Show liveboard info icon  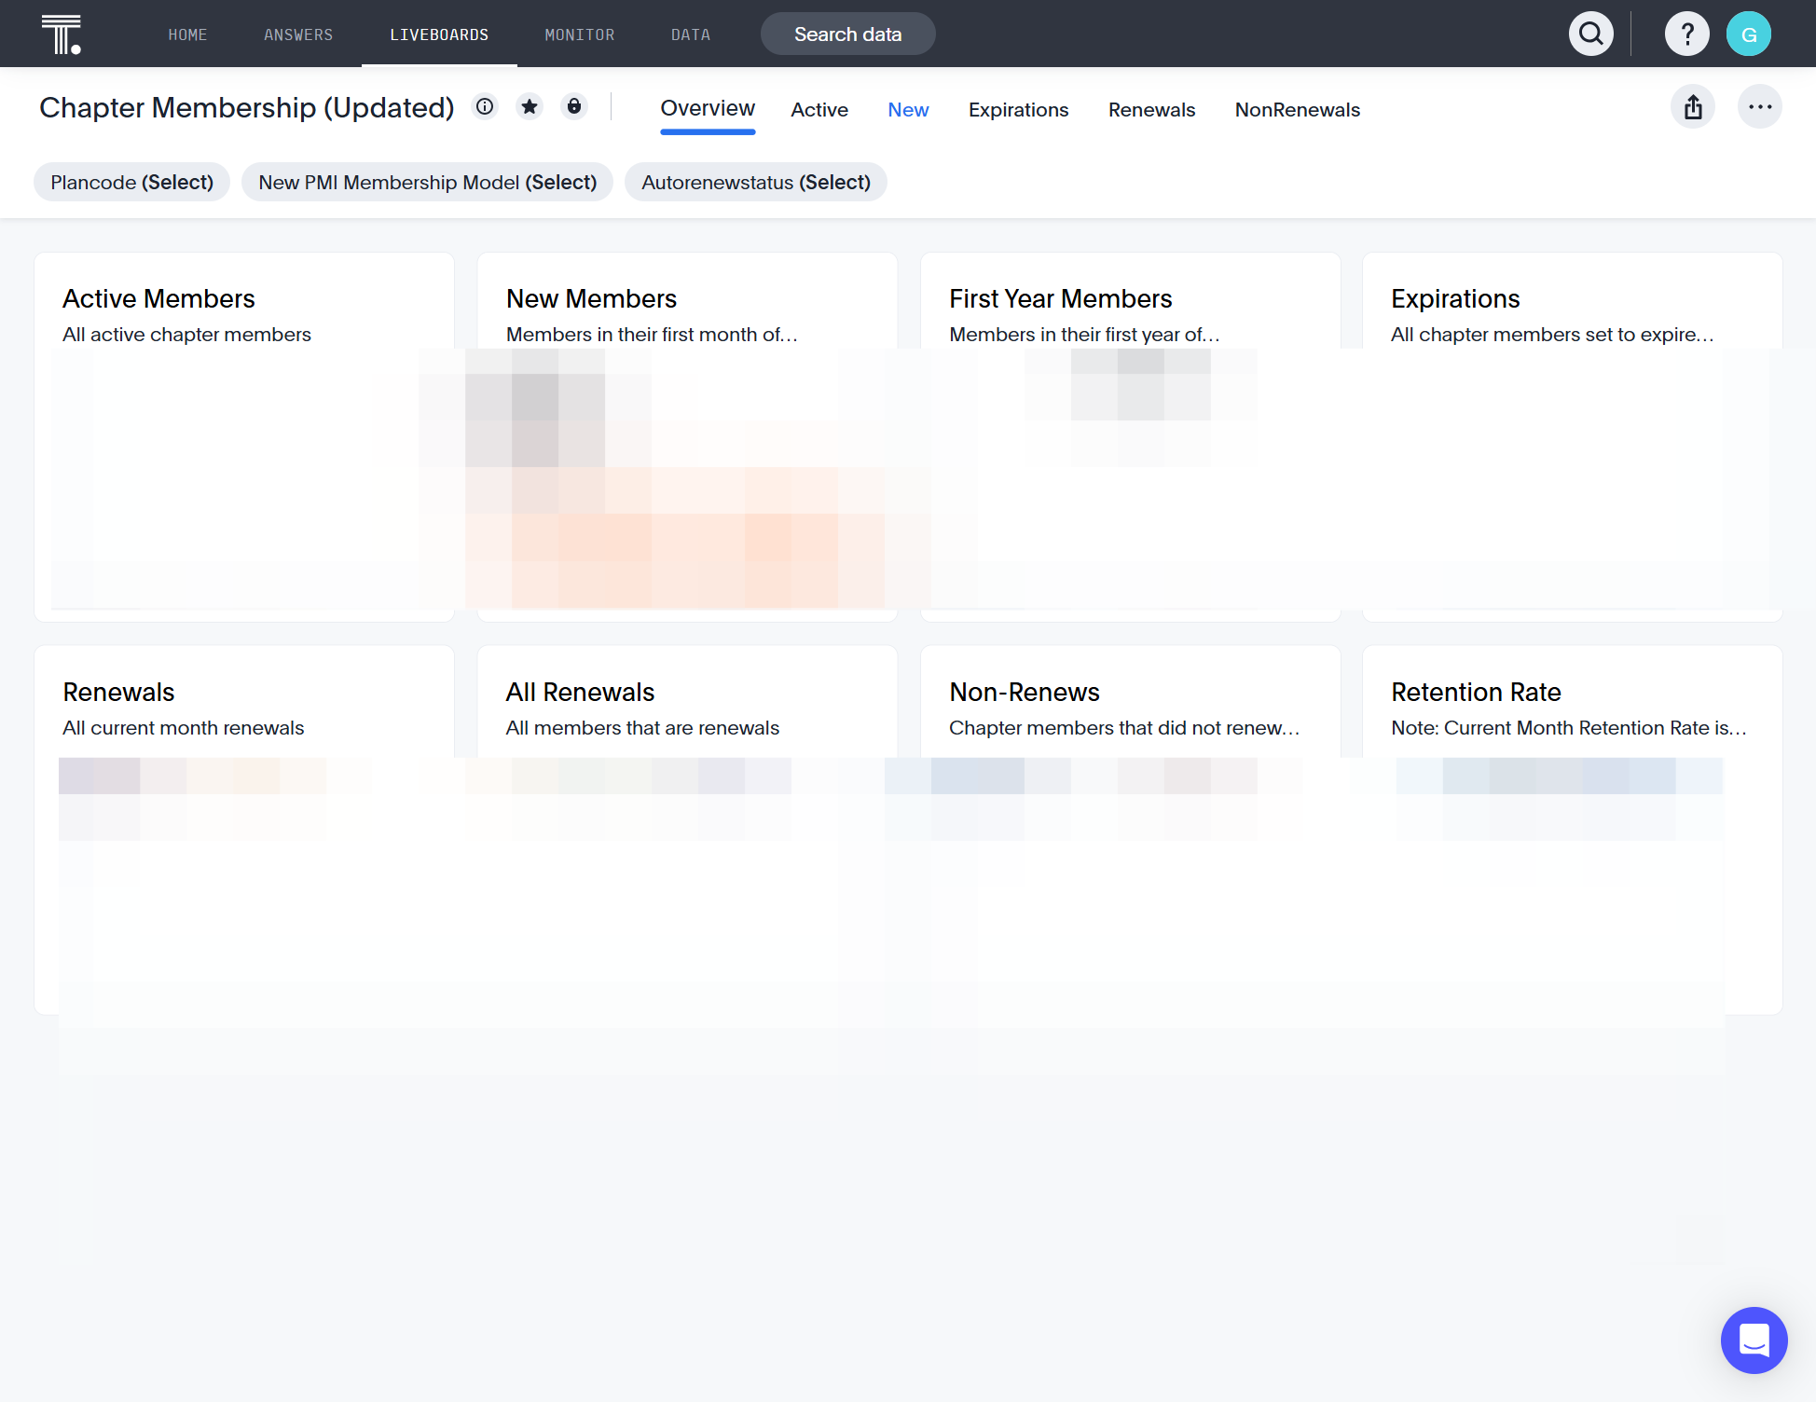pyautogui.click(x=485, y=107)
